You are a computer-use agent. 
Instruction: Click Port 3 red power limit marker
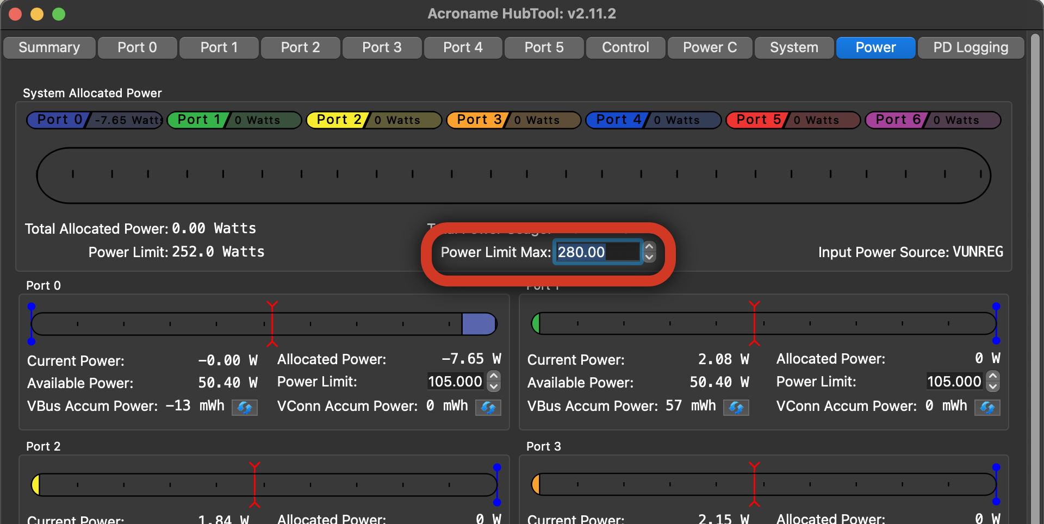click(754, 484)
